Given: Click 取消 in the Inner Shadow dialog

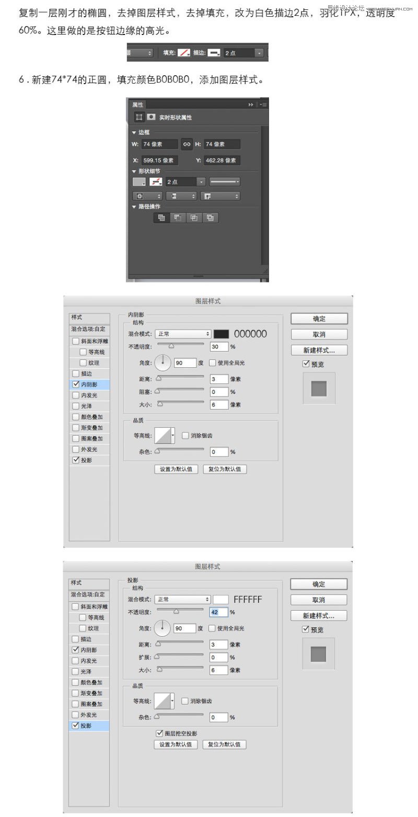Looking at the screenshot, I should [x=319, y=334].
